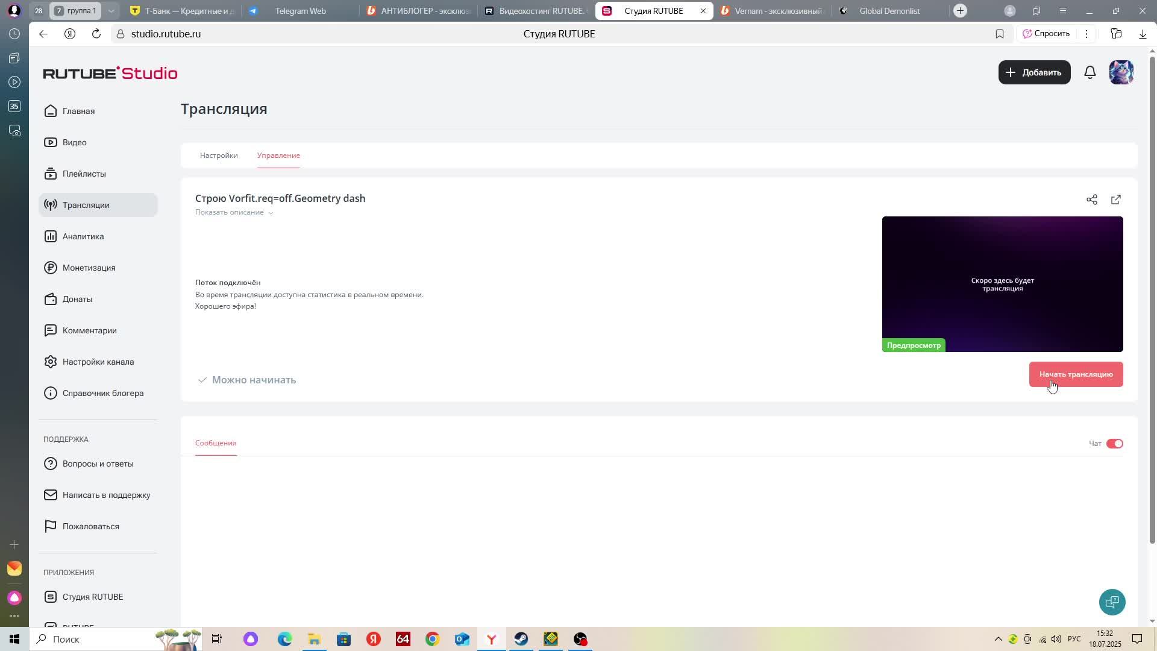Open Монетизация section in the sidebar
The width and height of the screenshot is (1157, 651).
(x=89, y=268)
